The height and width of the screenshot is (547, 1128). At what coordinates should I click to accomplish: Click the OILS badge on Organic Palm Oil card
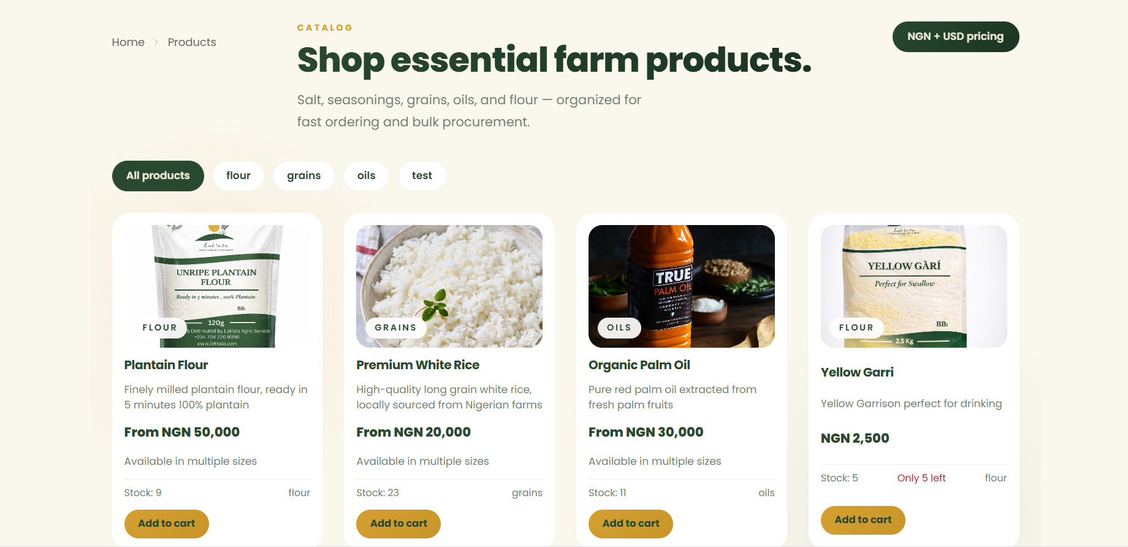[619, 327]
